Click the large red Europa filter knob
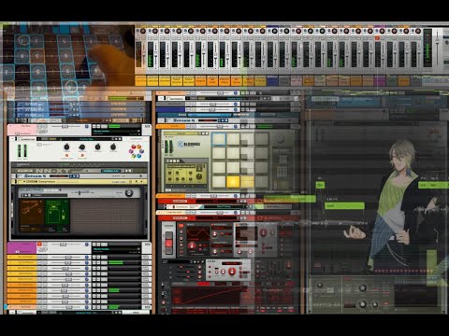The width and height of the screenshot is (449, 336). click(x=232, y=272)
